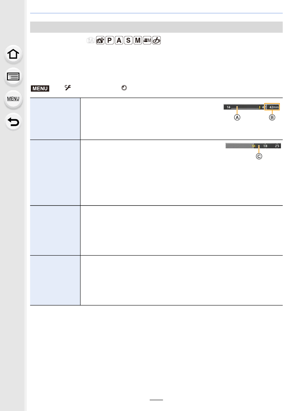Viewport: 288px width, 411px height.
Task: Choose the S shutter-priority mode icon
Action: click(128, 40)
